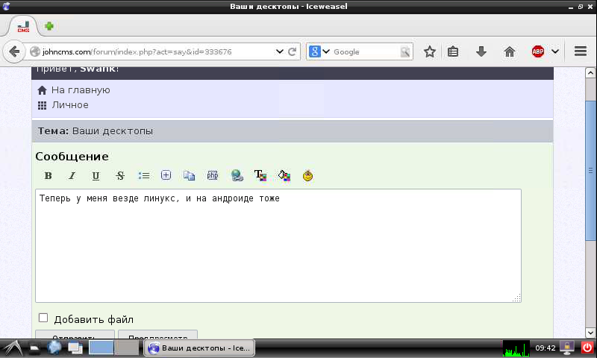
Task: Click the Google search input field
Action: [x=366, y=51]
